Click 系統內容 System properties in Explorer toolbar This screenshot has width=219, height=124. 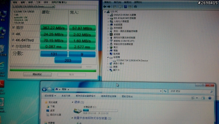tap(66, 96)
